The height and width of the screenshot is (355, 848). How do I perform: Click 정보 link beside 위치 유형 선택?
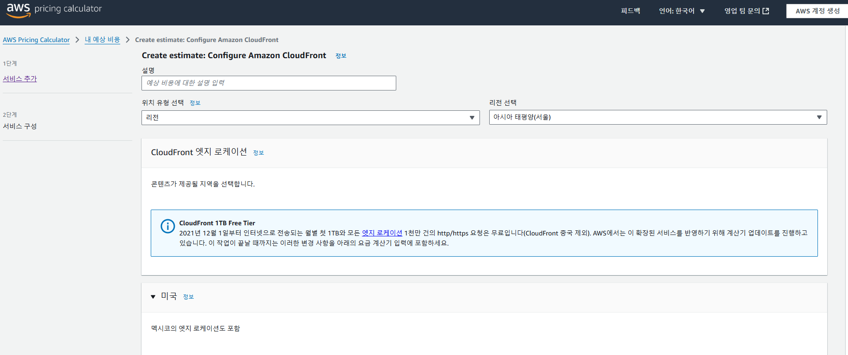pyautogui.click(x=195, y=103)
